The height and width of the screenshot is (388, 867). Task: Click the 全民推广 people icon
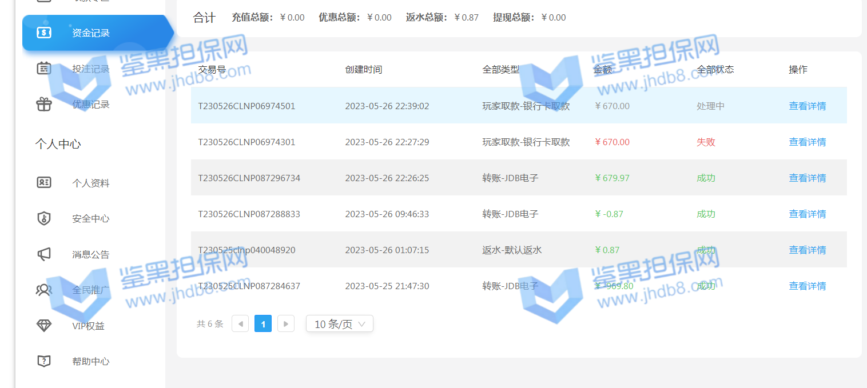[x=44, y=290]
